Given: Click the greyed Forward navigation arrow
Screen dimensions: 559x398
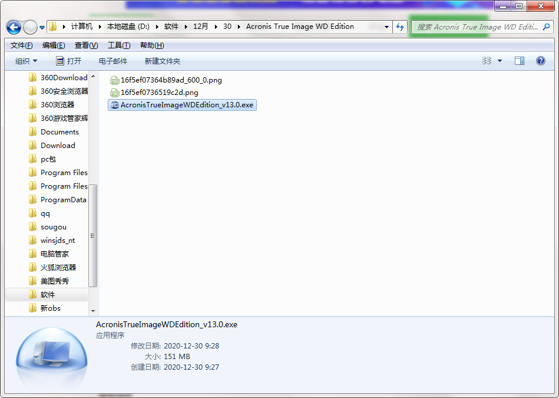Looking at the screenshot, I should tap(30, 27).
